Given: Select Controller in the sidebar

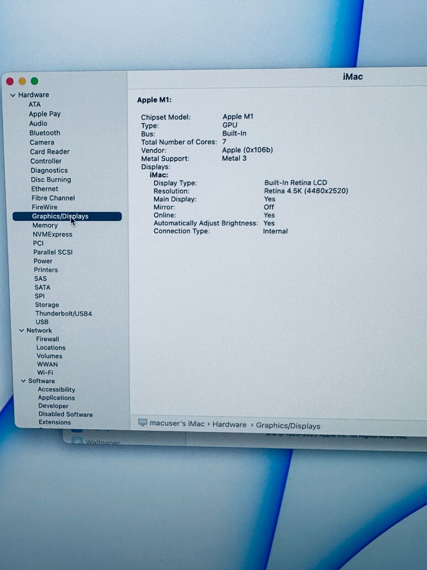Looking at the screenshot, I should tap(46, 161).
